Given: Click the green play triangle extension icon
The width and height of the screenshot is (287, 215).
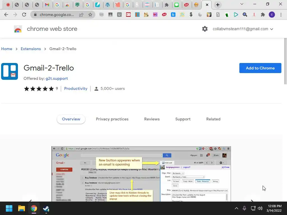Looking at the screenshot, I should 236,15.
